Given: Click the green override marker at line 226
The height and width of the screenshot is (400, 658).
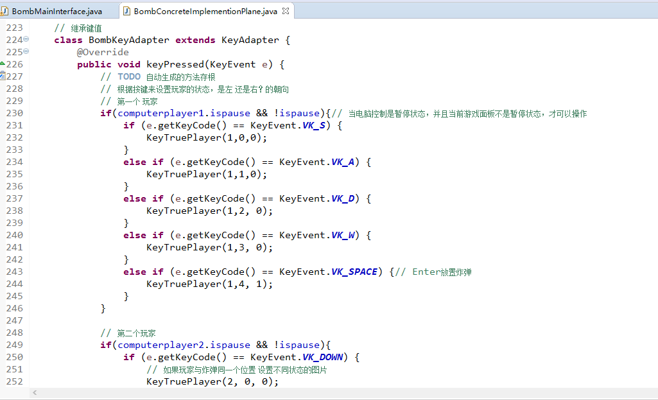Looking at the screenshot, I should 3,64.
